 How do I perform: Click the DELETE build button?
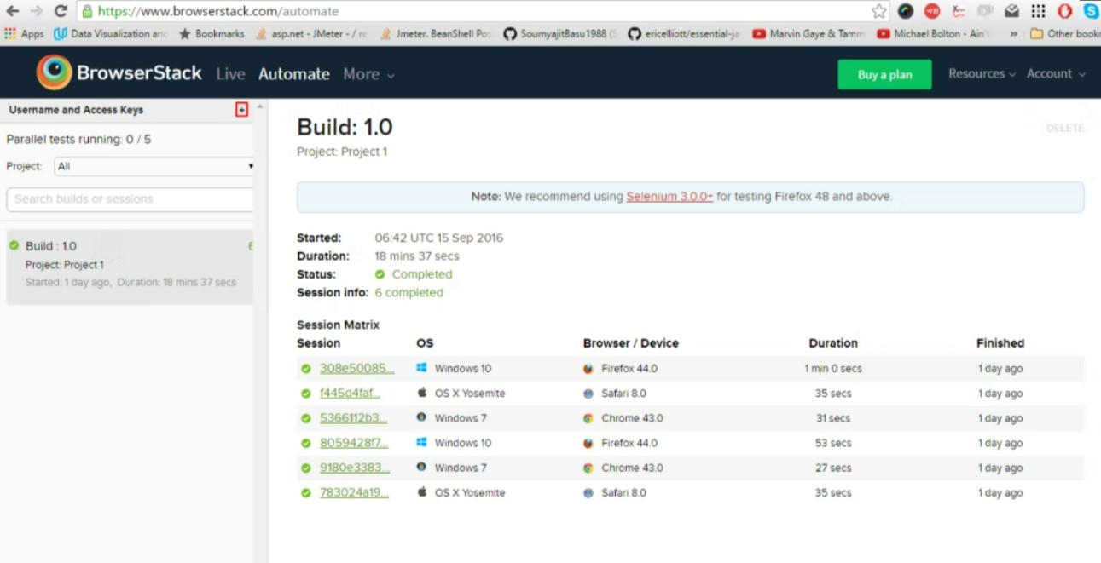point(1065,128)
